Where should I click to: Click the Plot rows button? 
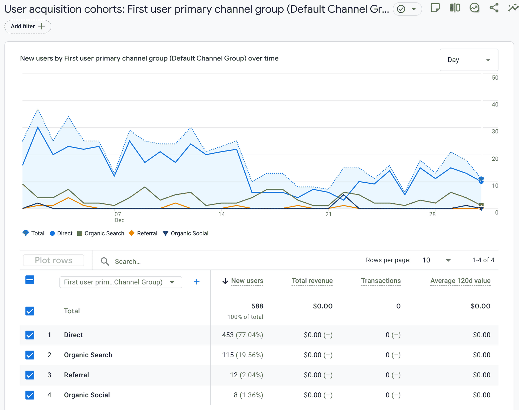(x=54, y=260)
